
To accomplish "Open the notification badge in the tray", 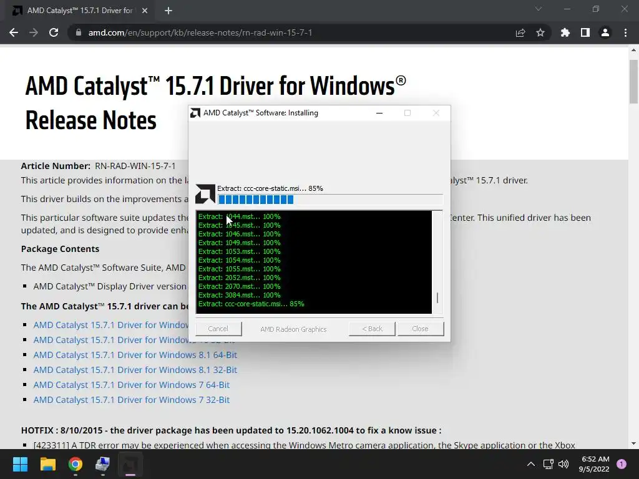I will coord(622,464).
